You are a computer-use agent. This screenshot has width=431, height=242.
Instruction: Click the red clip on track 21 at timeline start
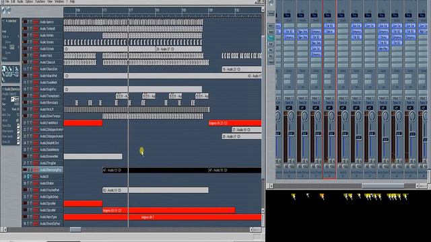(83, 123)
